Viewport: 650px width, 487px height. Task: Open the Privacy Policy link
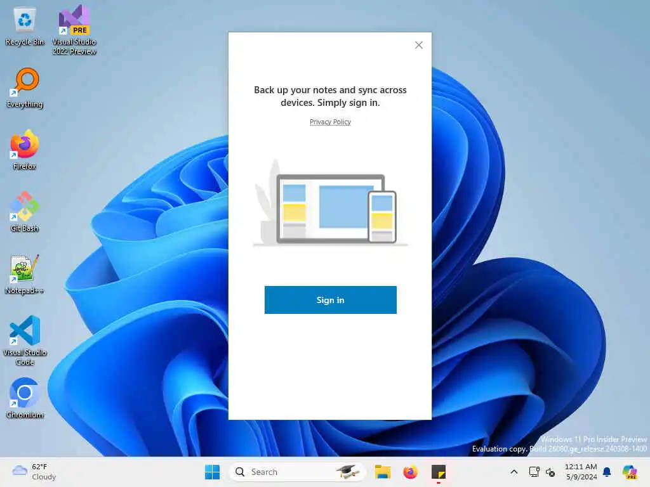pos(330,122)
